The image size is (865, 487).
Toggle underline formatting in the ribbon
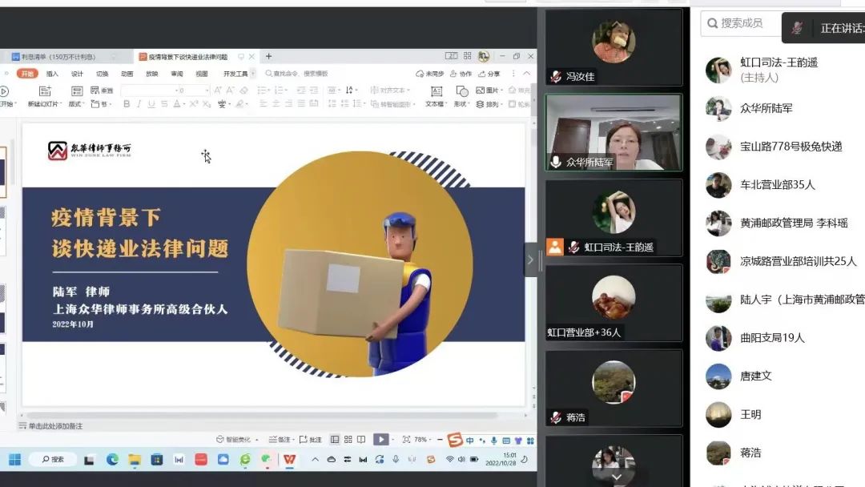click(151, 103)
